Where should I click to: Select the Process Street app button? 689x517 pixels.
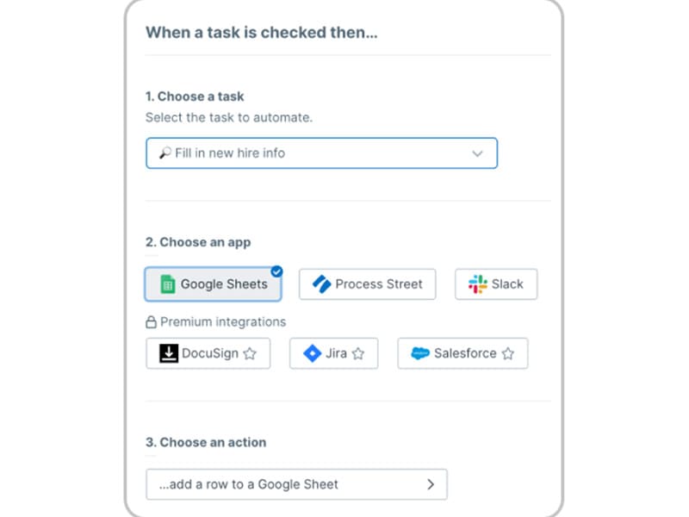[x=367, y=284]
